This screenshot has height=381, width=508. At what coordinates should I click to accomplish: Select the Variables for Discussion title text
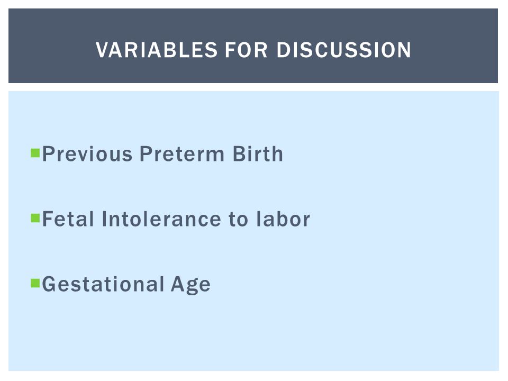[x=253, y=50]
